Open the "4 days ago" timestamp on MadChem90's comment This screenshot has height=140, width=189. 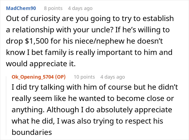click(80, 8)
